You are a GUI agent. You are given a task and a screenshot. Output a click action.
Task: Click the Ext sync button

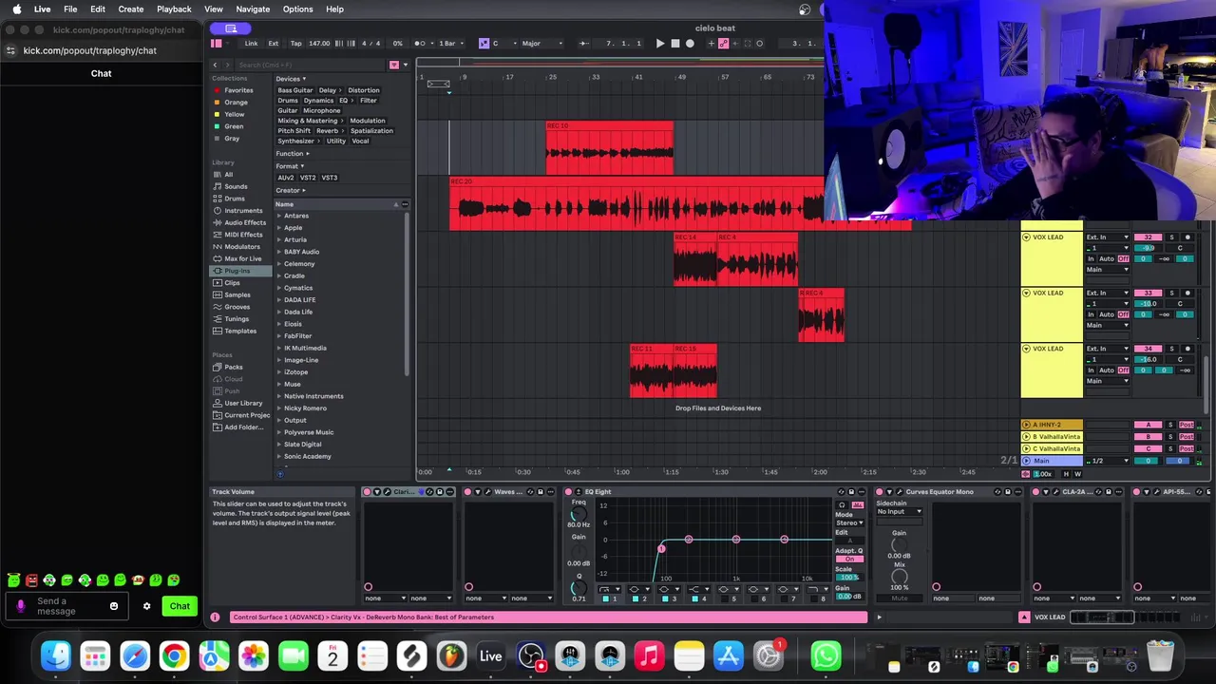pyautogui.click(x=274, y=43)
